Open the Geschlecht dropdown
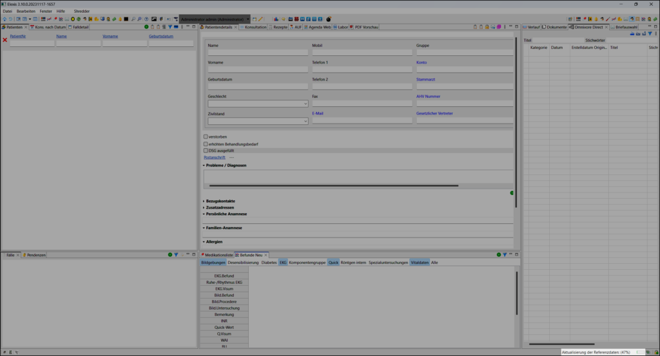Screen dimensions: 660x356 (x=258, y=103)
